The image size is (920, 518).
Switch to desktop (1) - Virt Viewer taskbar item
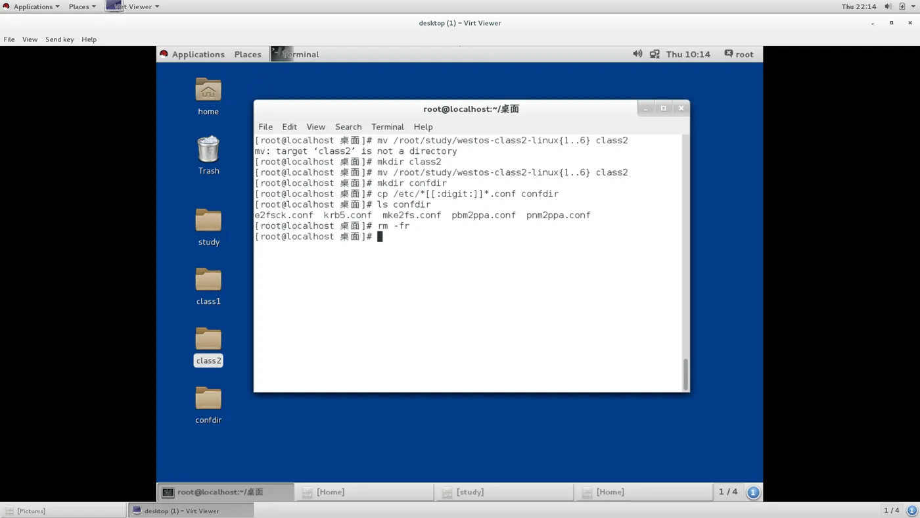[190, 511]
